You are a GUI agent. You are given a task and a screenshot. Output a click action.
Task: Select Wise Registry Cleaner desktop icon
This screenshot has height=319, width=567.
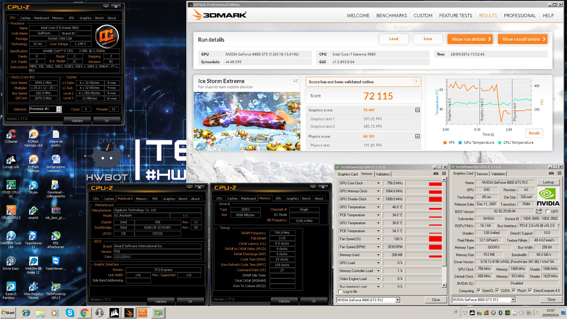[33, 290]
